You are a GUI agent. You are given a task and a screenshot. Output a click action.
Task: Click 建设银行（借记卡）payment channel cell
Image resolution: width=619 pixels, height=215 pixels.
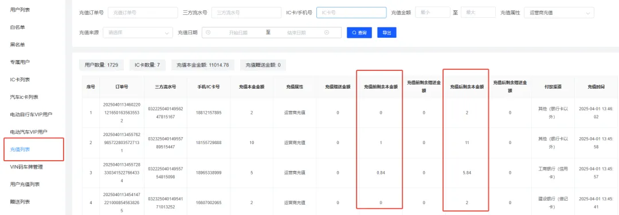click(553, 202)
